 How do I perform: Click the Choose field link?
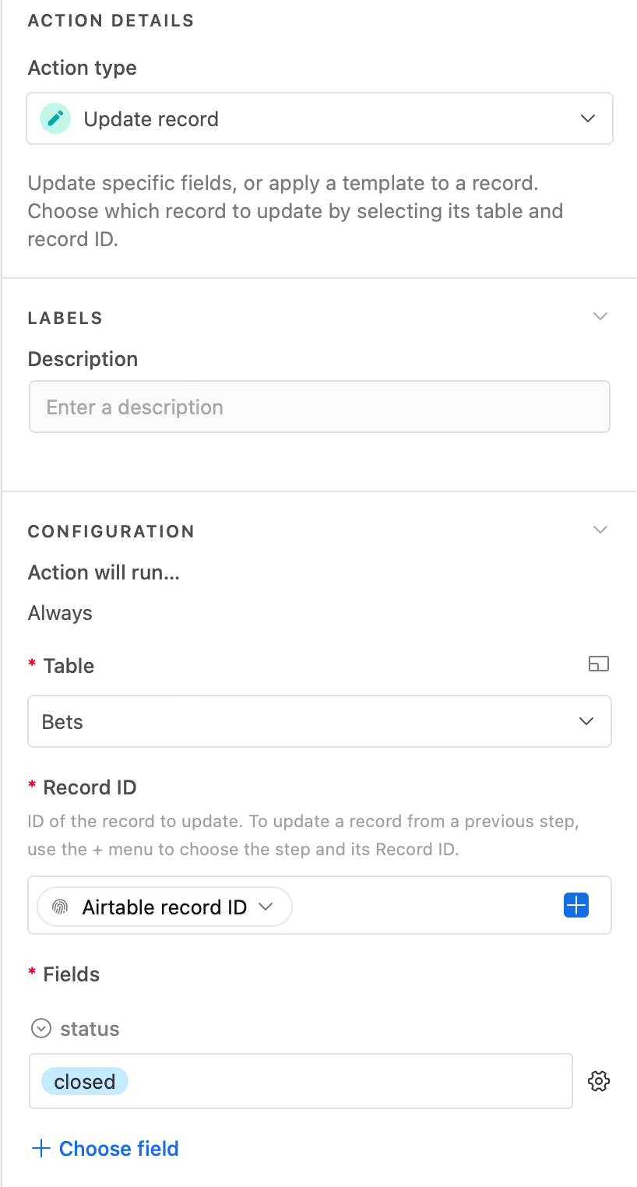pyautogui.click(x=119, y=1148)
